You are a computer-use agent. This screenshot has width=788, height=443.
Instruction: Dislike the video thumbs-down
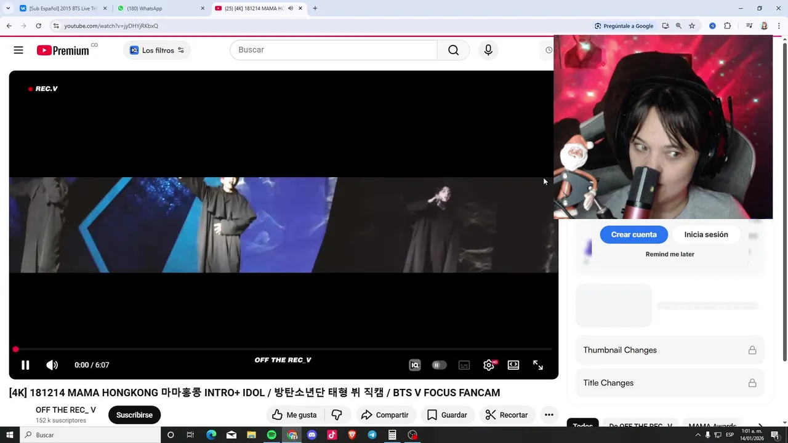337,415
